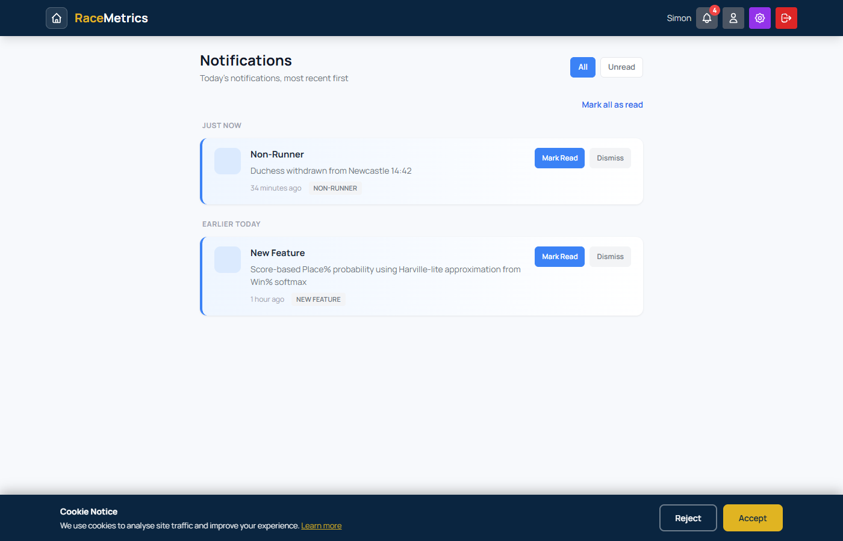Dismiss the New Feature notification
The height and width of the screenshot is (541, 843).
click(x=609, y=256)
